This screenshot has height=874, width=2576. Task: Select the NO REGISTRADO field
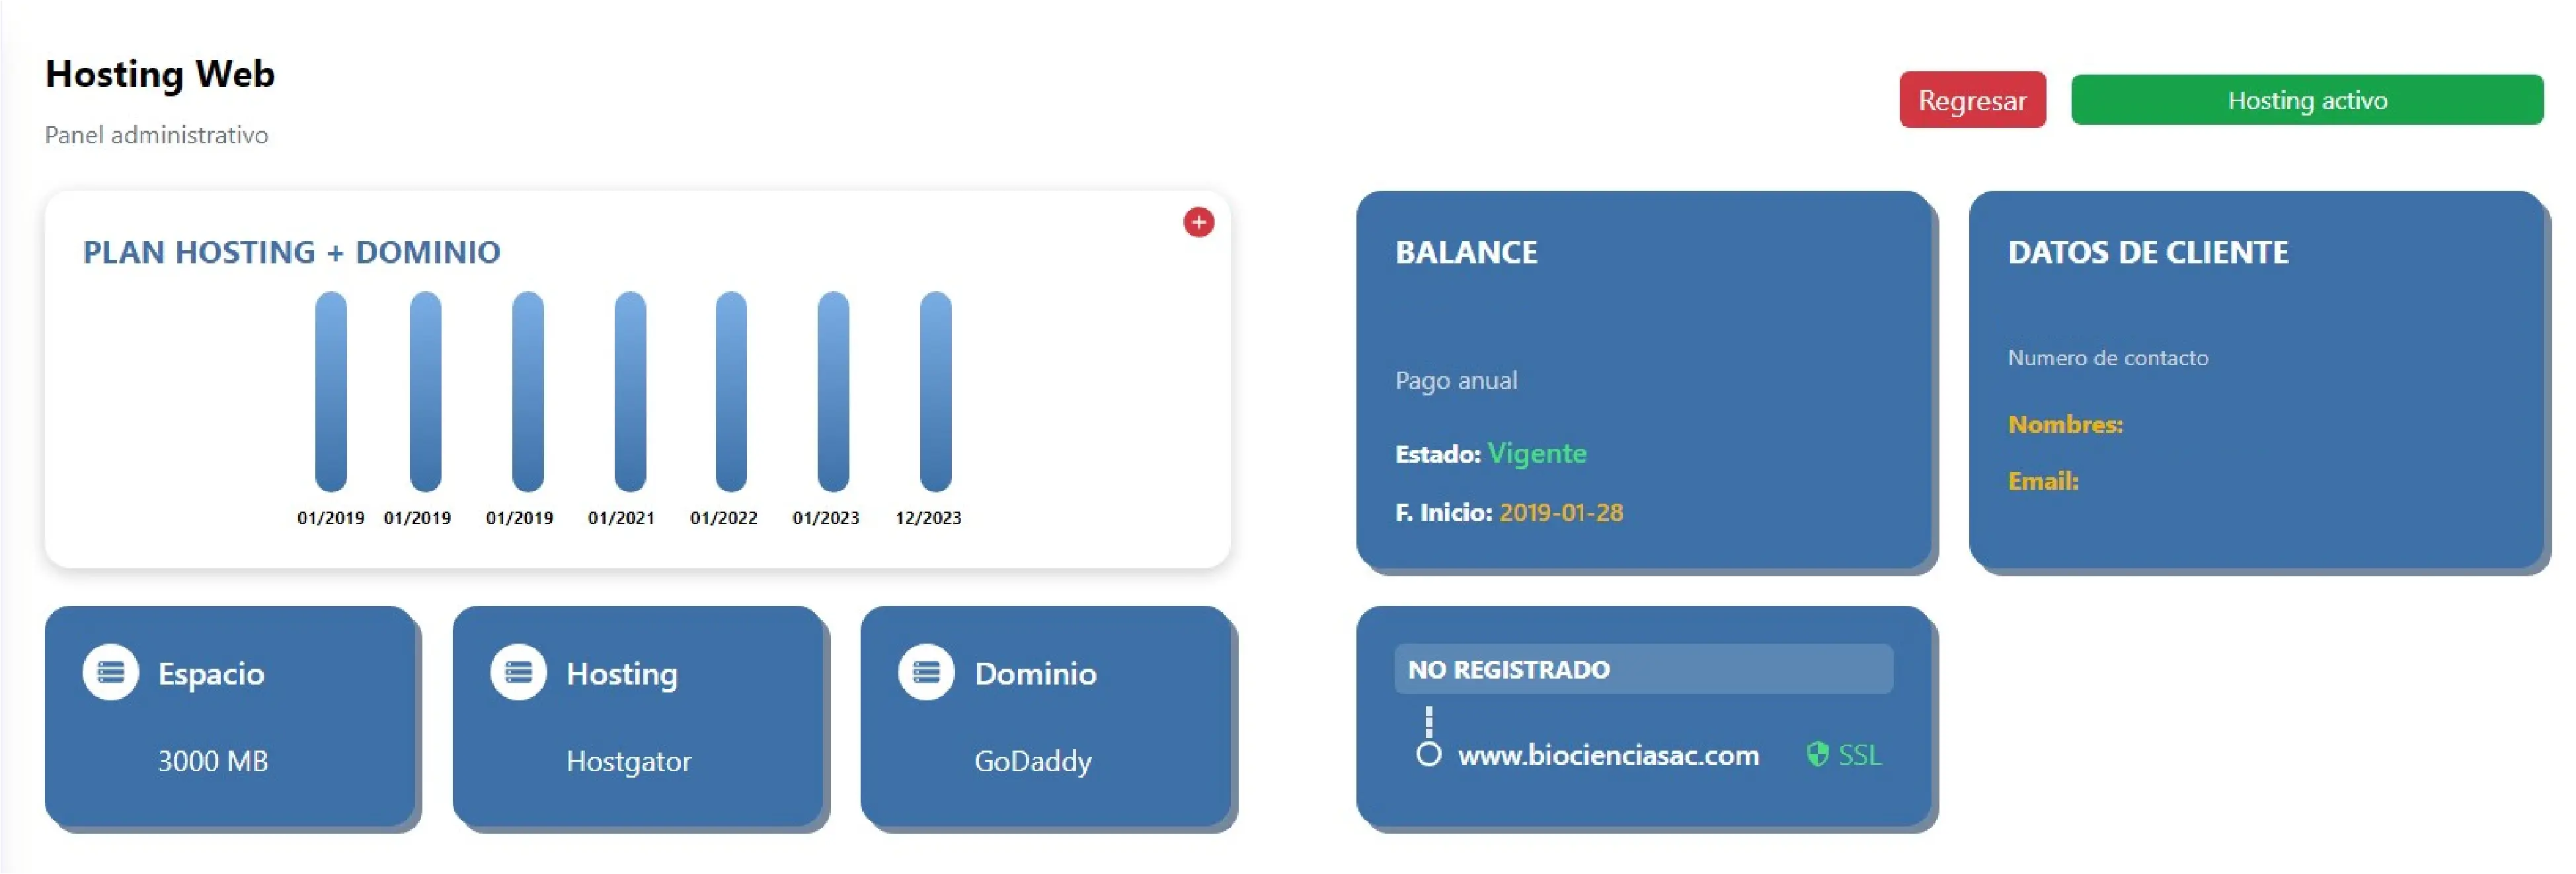[x=1643, y=669]
